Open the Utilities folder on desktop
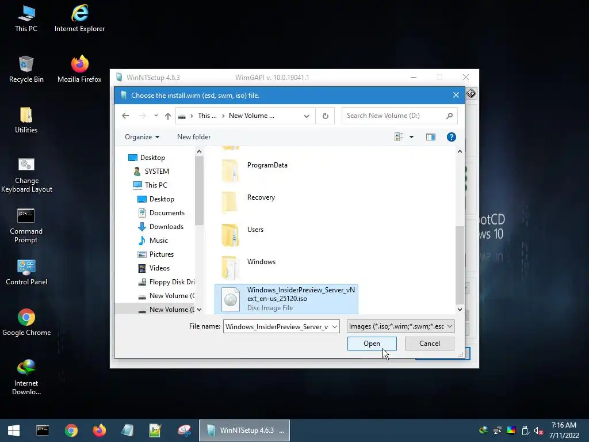 coord(26,120)
